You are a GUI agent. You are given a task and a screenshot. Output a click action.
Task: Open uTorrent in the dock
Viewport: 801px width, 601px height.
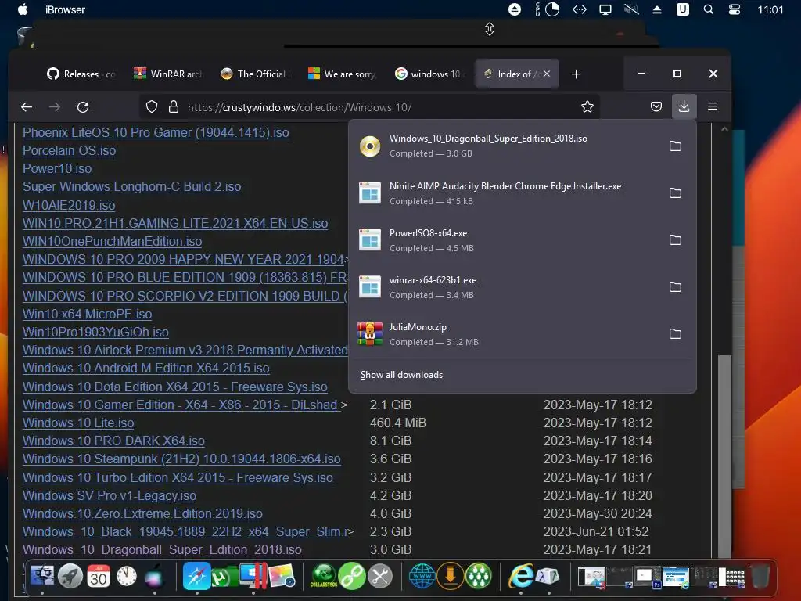[x=223, y=577]
